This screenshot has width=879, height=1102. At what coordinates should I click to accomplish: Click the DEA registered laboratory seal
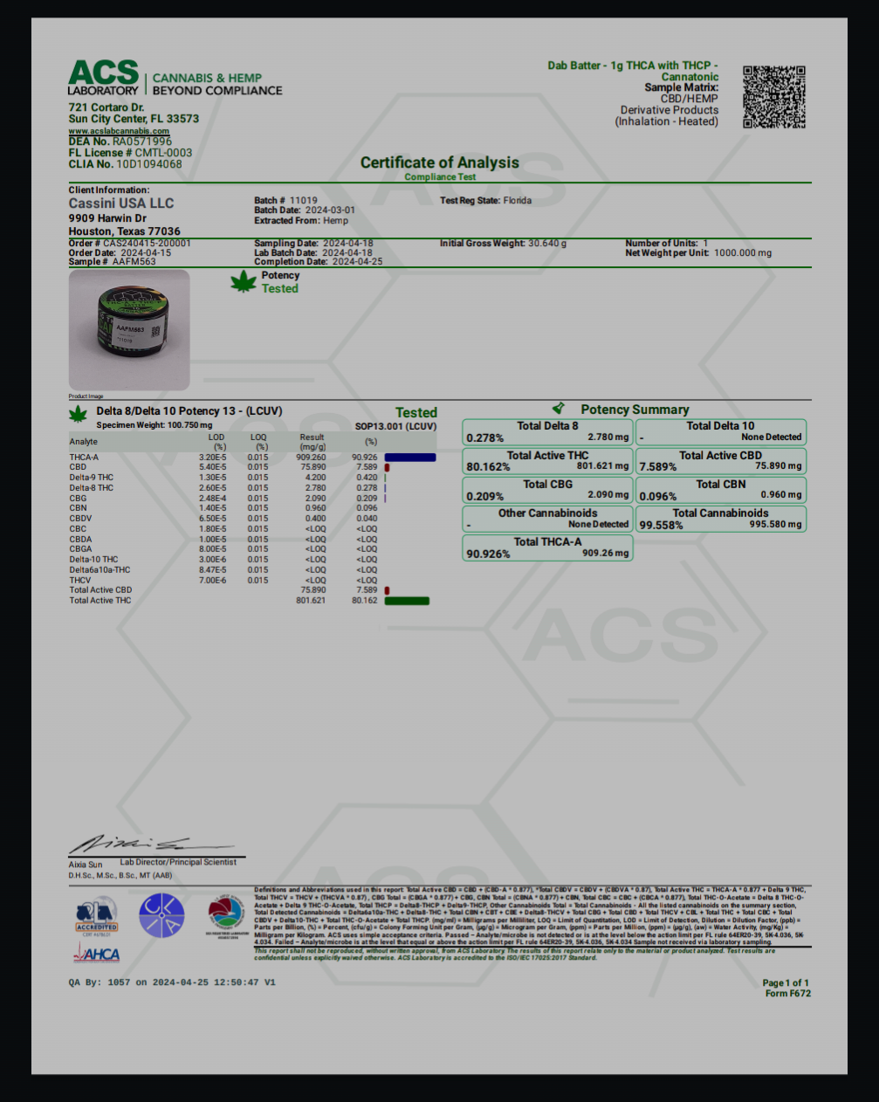click(x=226, y=916)
